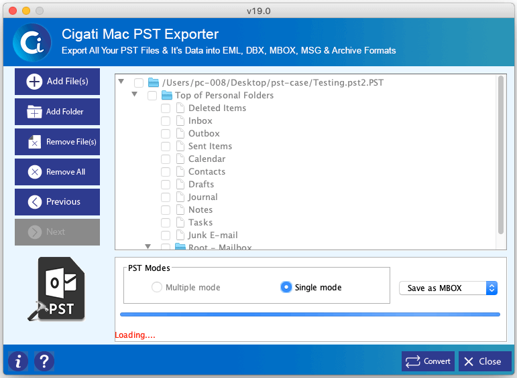The image size is (517, 378).
Task: Click the plus icon on Add File(s)
Action: click(x=34, y=82)
